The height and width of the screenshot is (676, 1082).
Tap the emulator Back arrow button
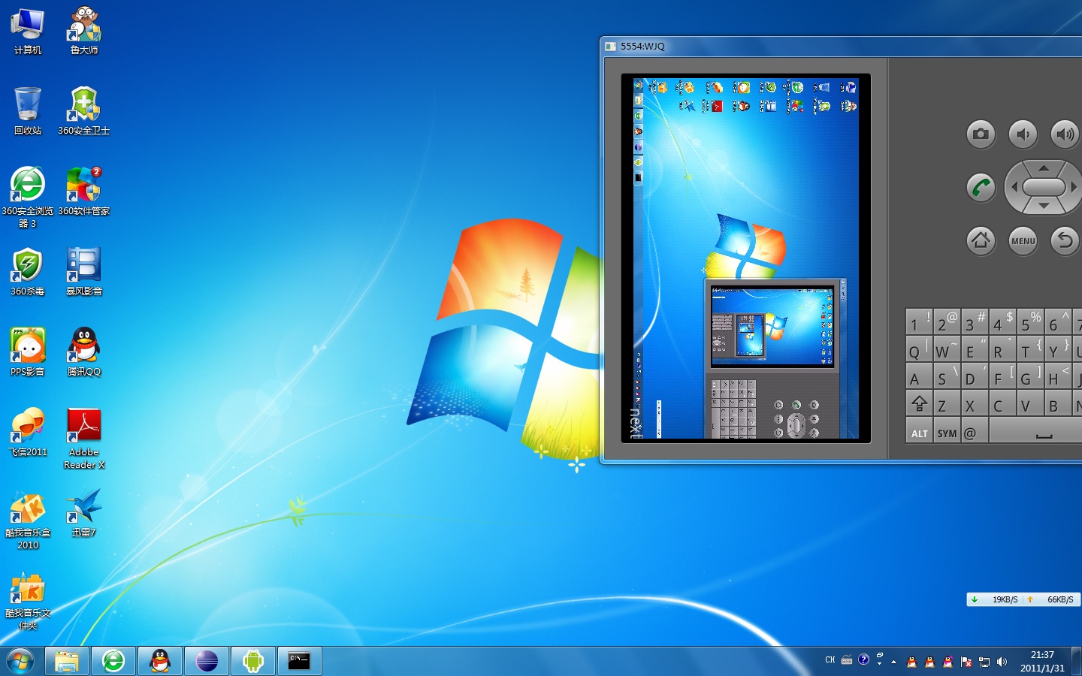tap(1065, 240)
